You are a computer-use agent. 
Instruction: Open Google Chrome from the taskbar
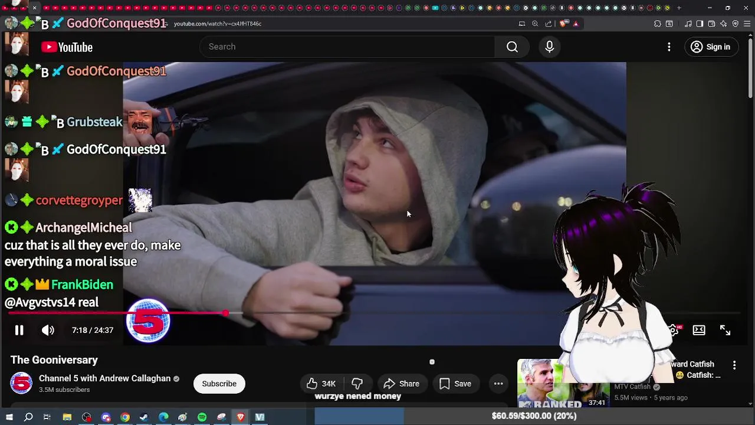[x=125, y=417]
